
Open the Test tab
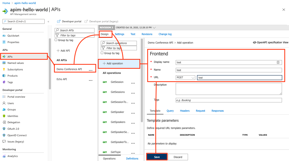point(133,34)
